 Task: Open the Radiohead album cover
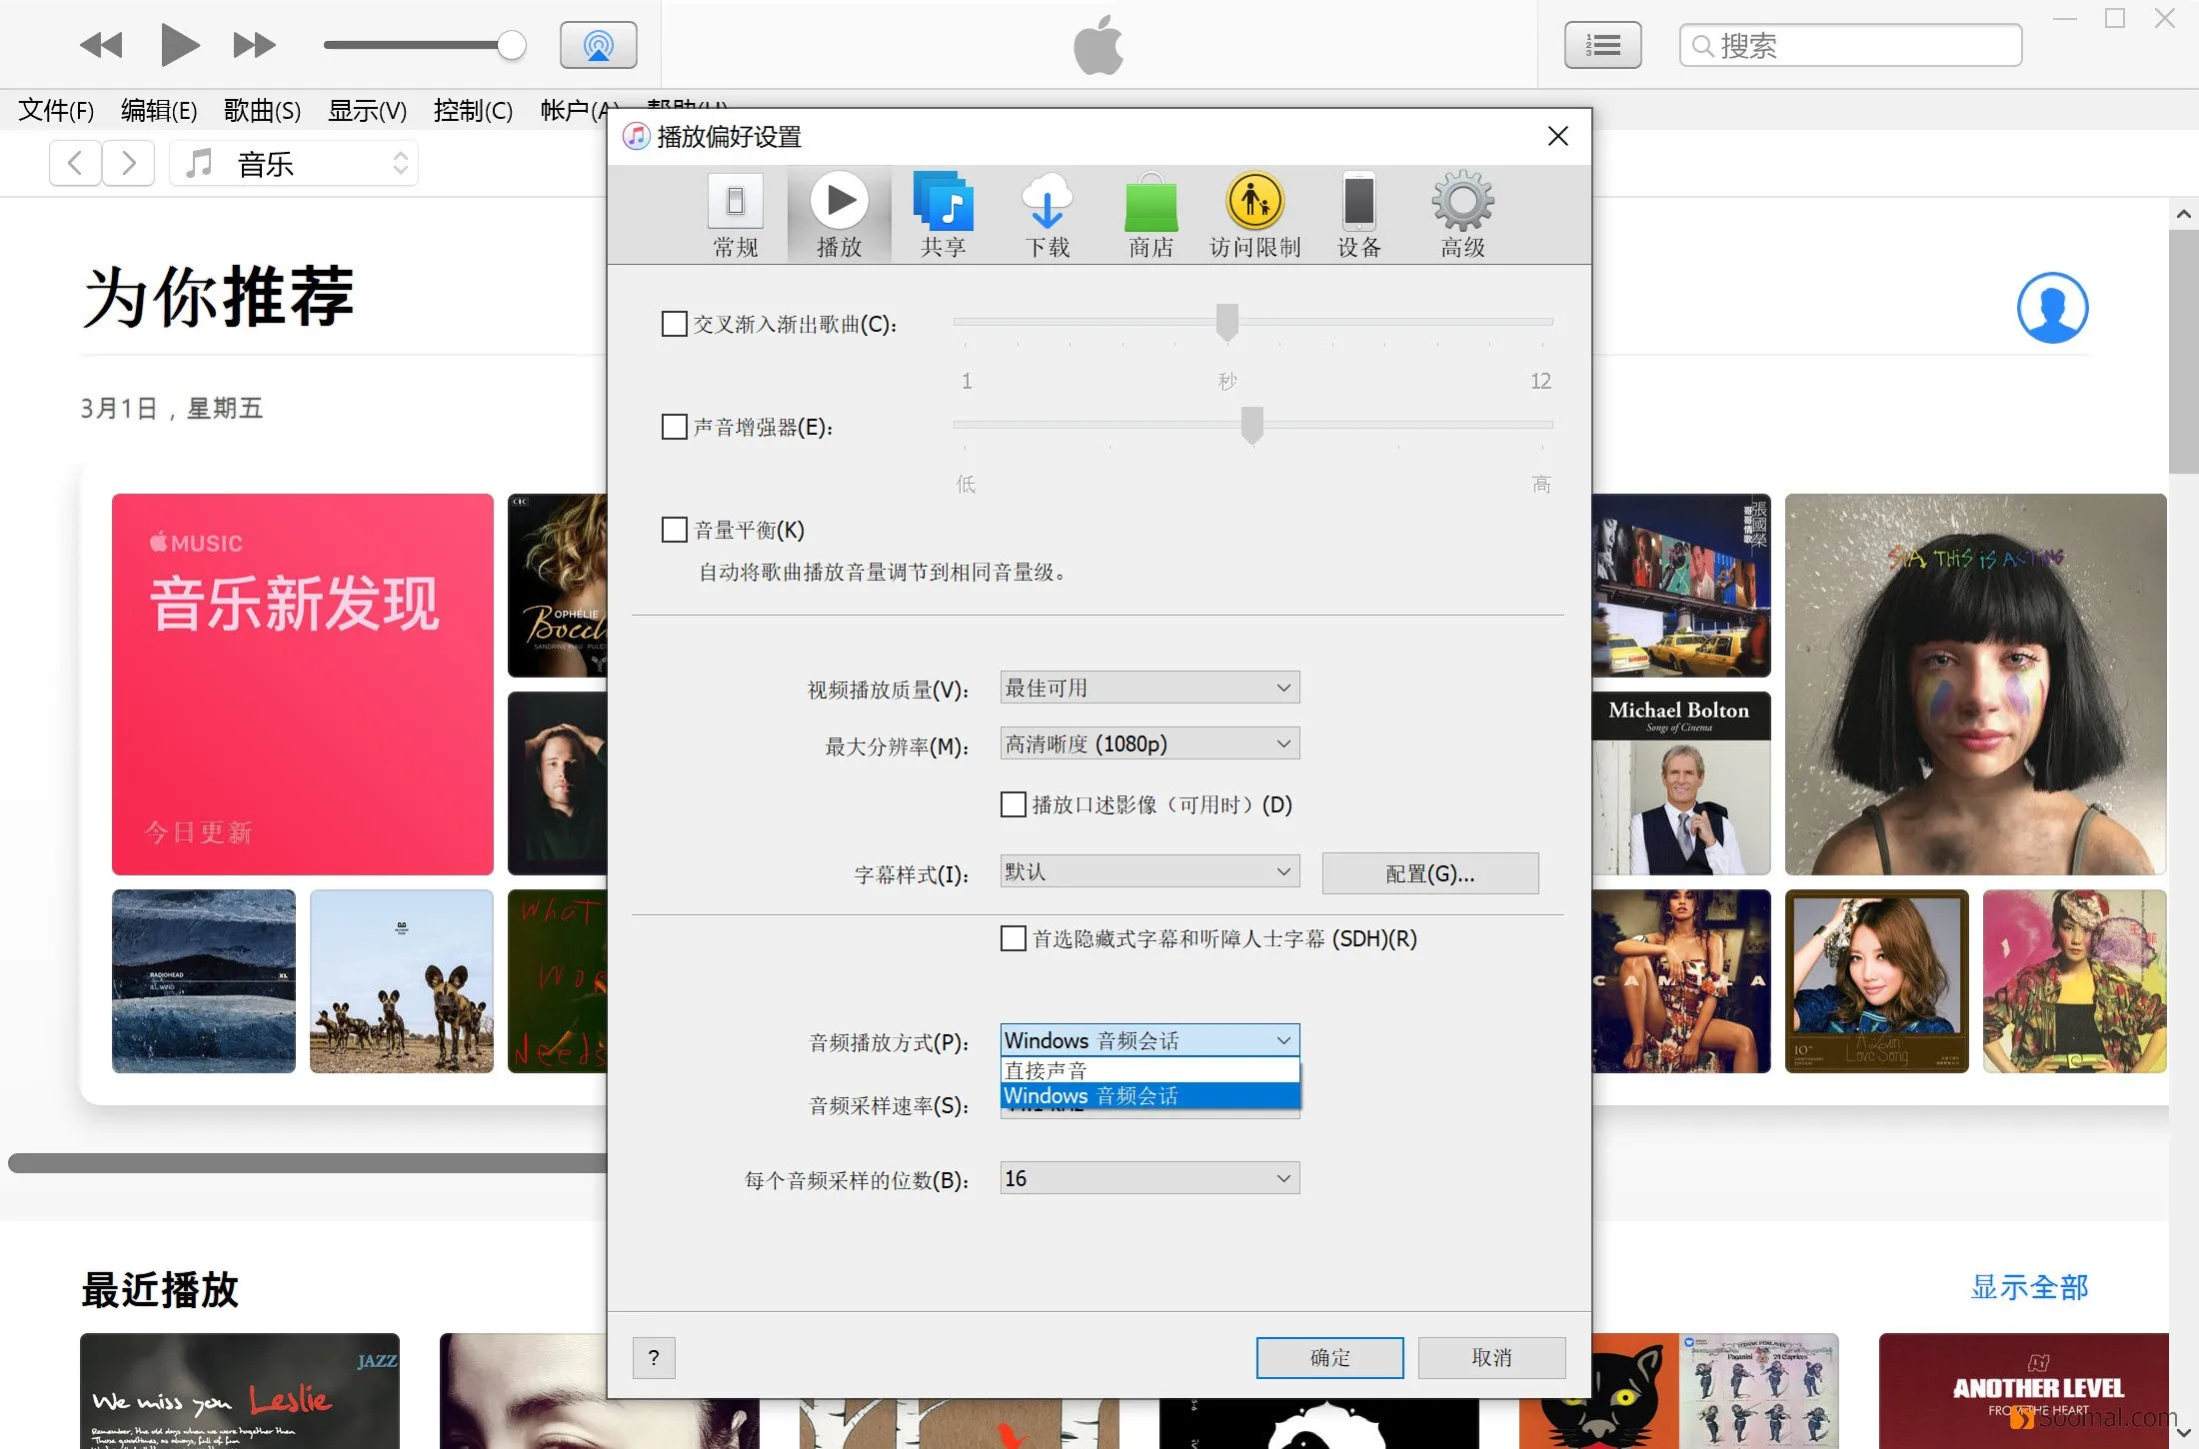[204, 981]
